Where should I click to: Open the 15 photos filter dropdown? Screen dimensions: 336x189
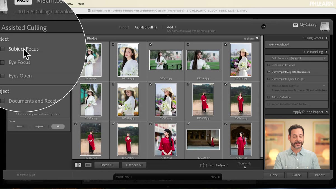point(251,39)
